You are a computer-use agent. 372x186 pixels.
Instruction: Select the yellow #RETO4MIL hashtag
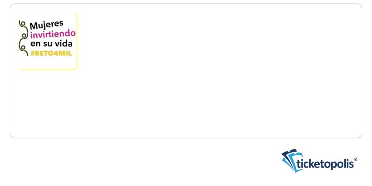(x=51, y=53)
